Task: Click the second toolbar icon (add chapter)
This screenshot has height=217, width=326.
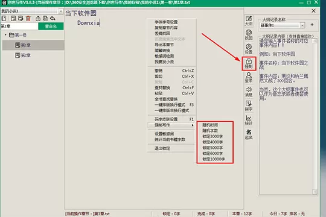Action: click(x=13, y=18)
